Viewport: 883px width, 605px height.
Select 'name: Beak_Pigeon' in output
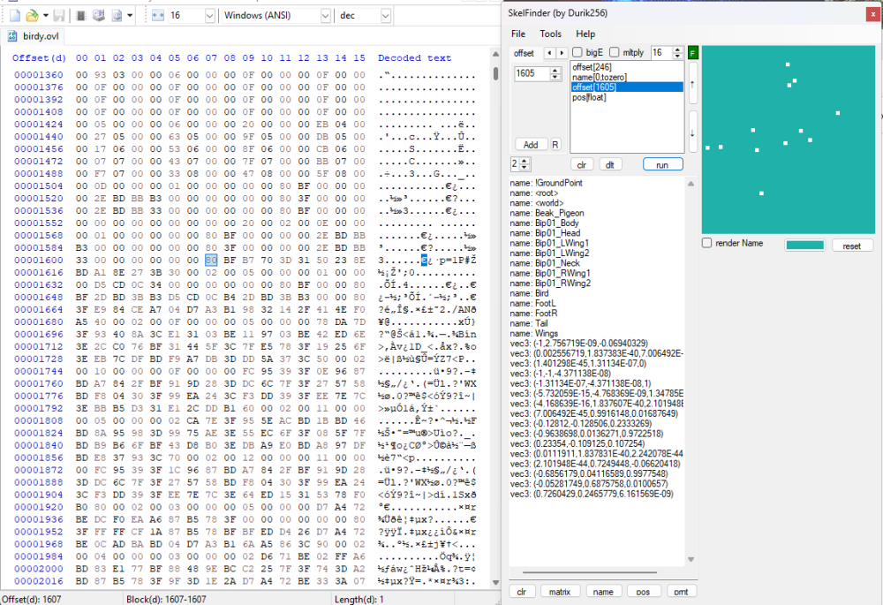[547, 213]
